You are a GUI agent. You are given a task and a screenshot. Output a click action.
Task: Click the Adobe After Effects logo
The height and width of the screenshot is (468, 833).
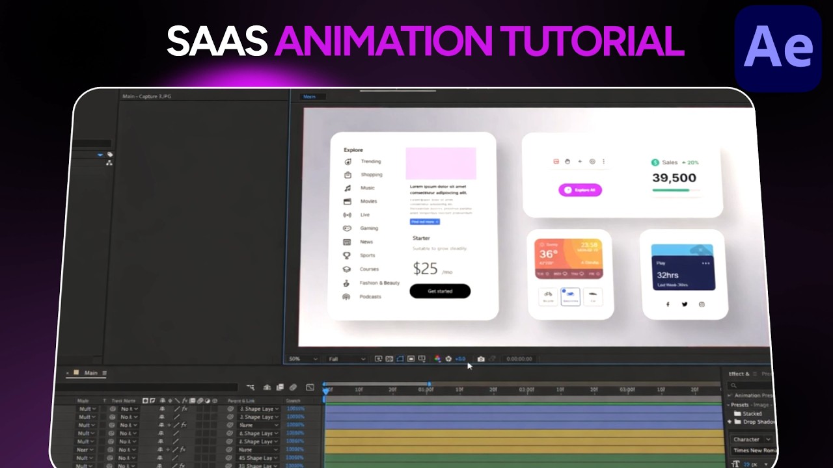778,49
